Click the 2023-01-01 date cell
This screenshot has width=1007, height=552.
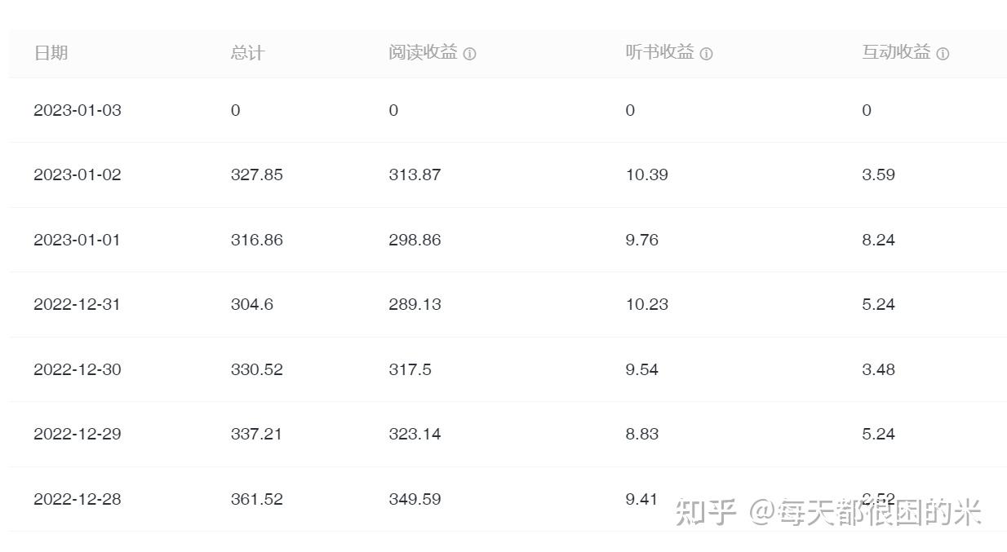click(x=77, y=240)
